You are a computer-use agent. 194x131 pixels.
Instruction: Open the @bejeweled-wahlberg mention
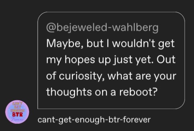tap(102, 28)
